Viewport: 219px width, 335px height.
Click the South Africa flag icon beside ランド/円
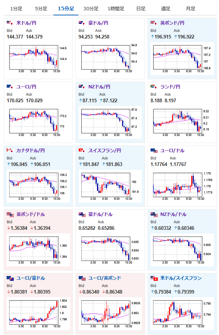(153, 86)
